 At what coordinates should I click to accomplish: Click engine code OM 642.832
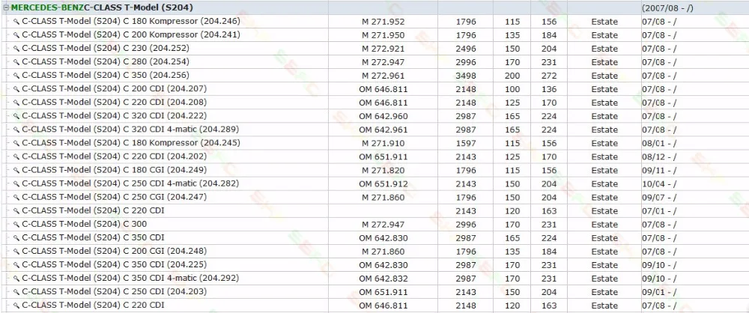click(383, 279)
